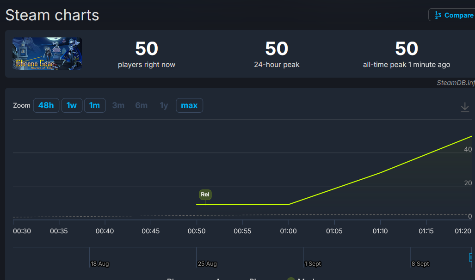This screenshot has height=280, width=475.
Task: Click the 01:00 x-axis label
Action: click(x=289, y=231)
